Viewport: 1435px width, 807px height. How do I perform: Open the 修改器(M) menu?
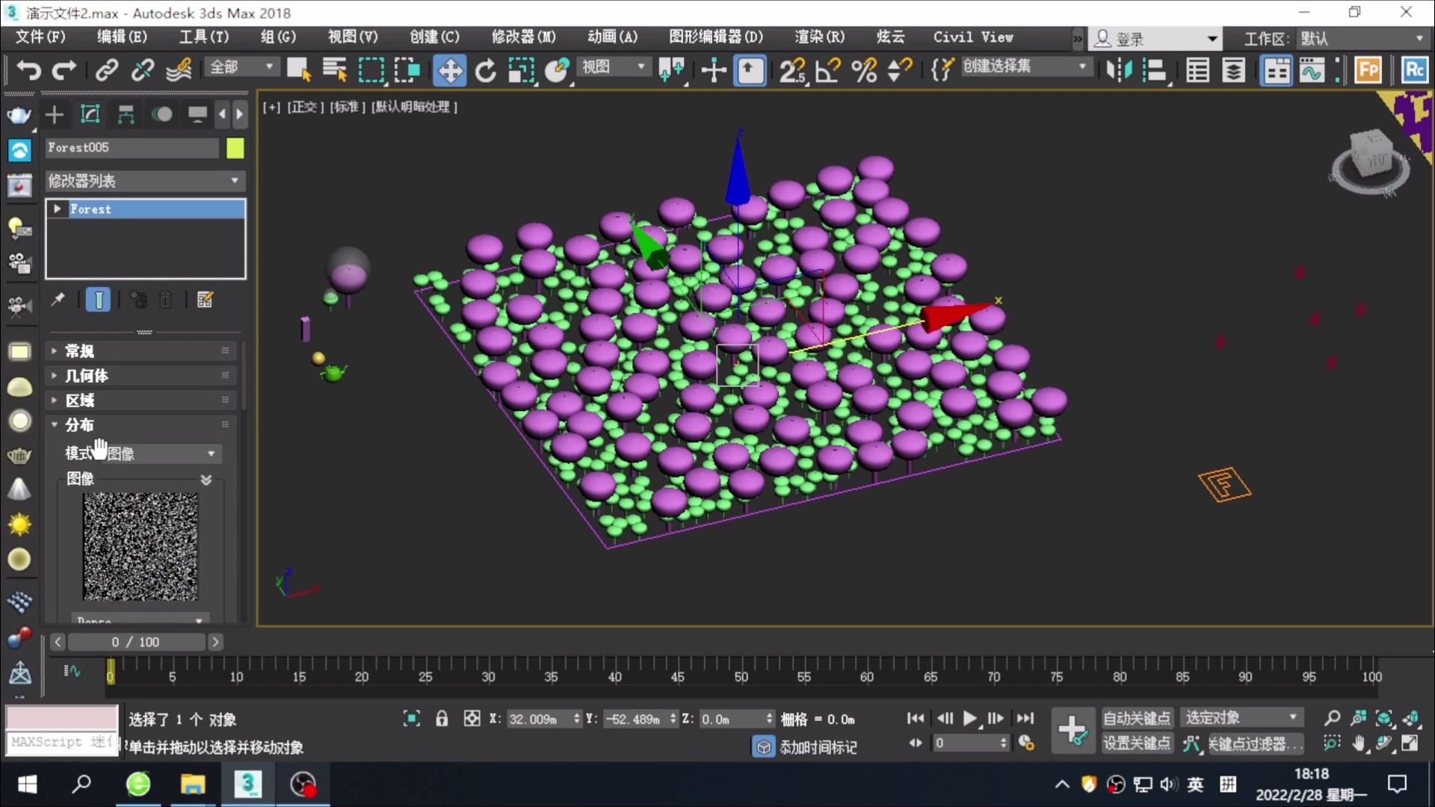(x=523, y=37)
